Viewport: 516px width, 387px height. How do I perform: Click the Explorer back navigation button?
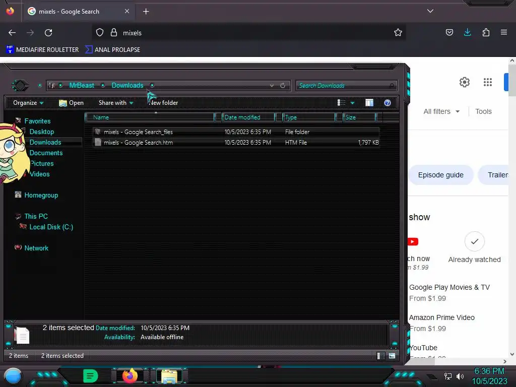click(20, 86)
